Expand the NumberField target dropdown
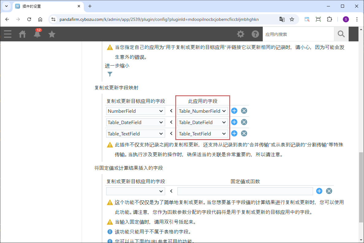The width and height of the screenshot is (364, 243). click(x=135, y=111)
